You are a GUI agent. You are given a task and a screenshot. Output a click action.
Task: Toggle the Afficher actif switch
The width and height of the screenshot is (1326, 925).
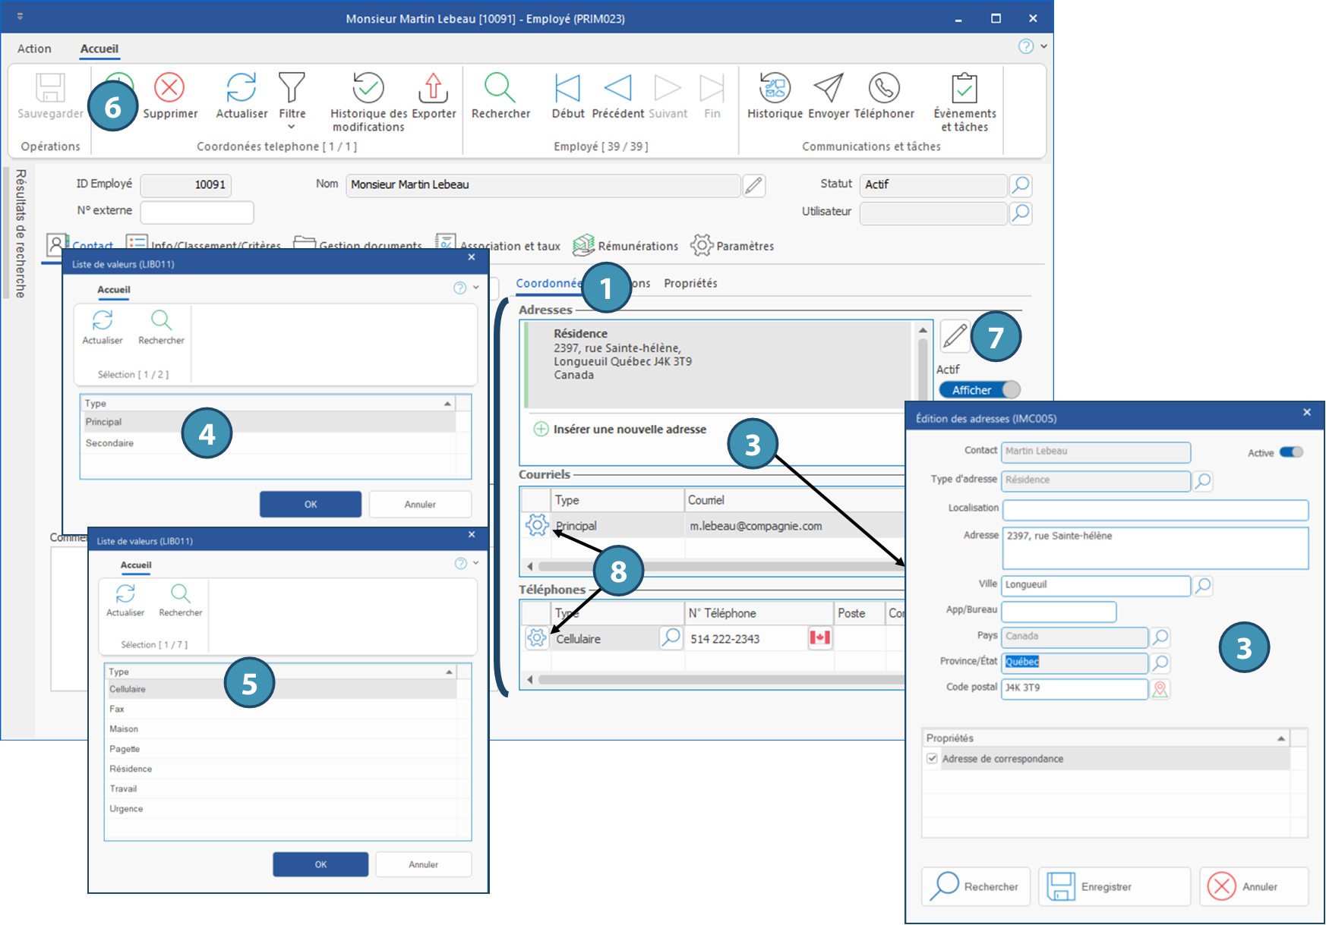[x=979, y=390]
